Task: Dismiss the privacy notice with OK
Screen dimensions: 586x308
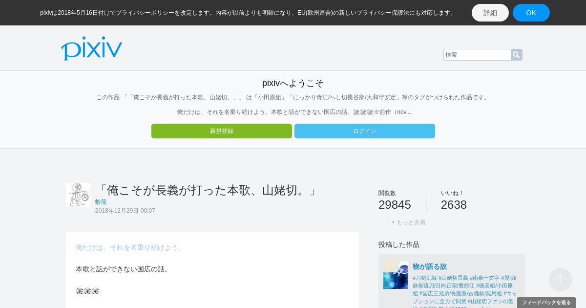Action: click(x=531, y=13)
